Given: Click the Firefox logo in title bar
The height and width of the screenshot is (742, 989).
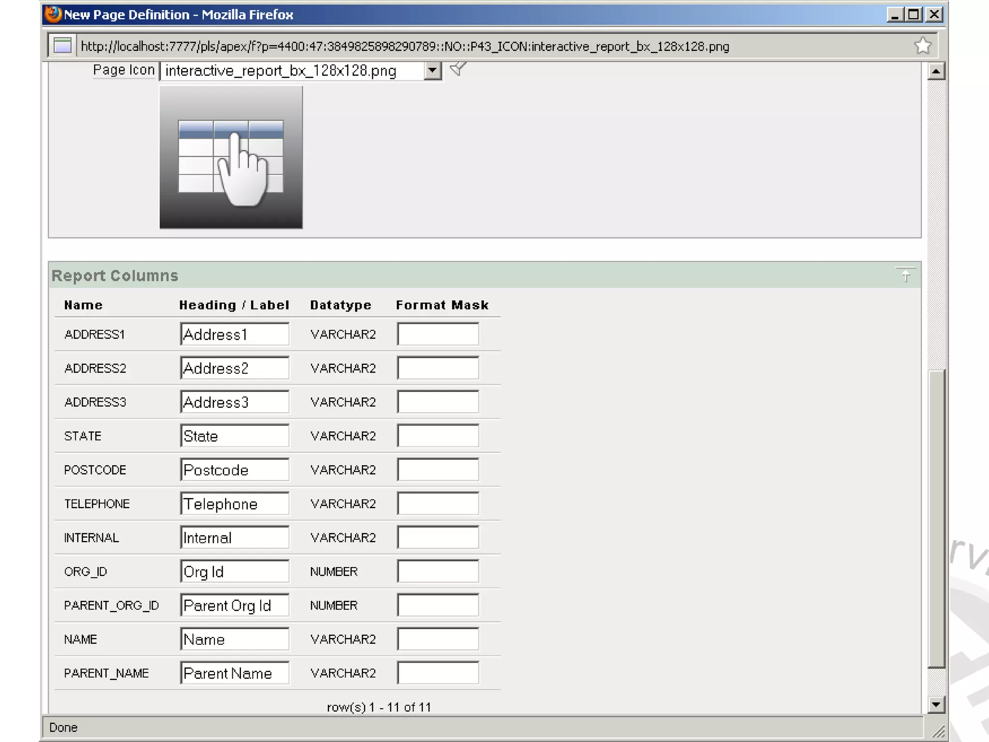Looking at the screenshot, I should pos(53,14).
